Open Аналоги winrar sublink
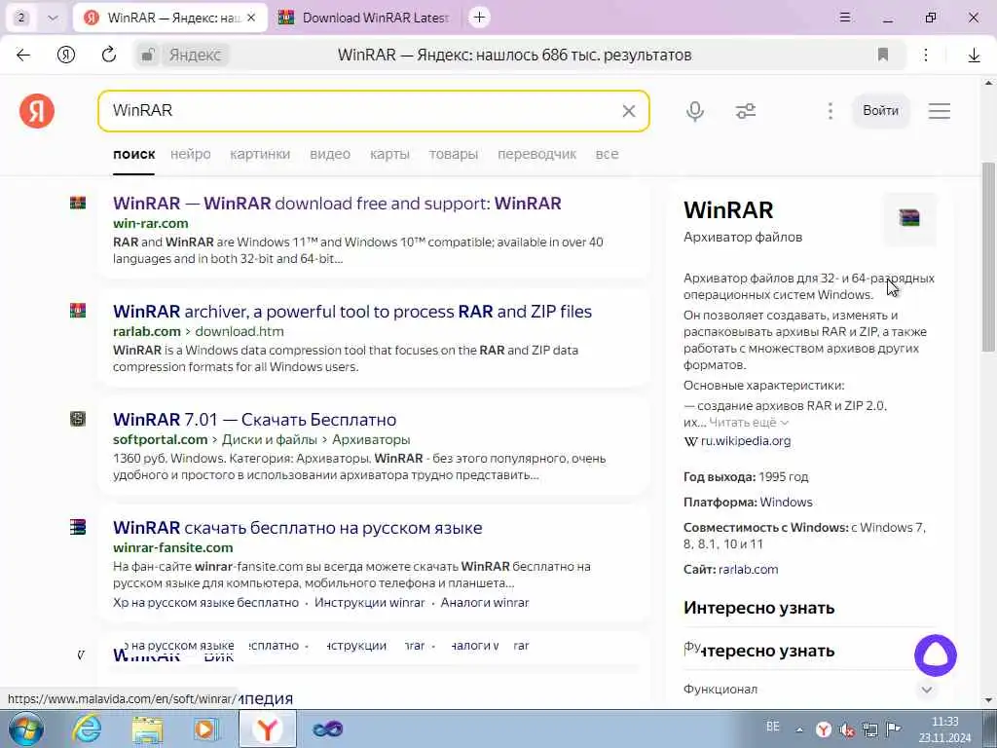The height and width of the screenshot is (748, 997). [x=485, y=602]
